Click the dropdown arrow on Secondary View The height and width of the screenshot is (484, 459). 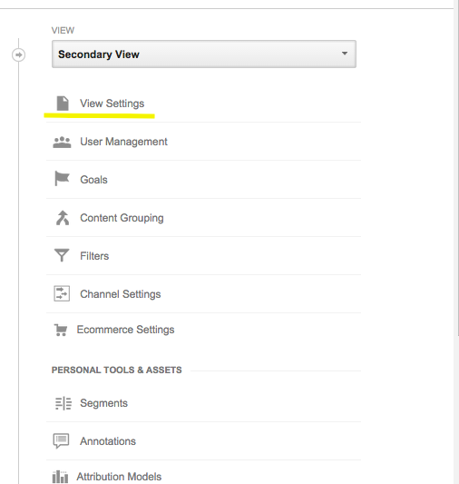point(345,54)
